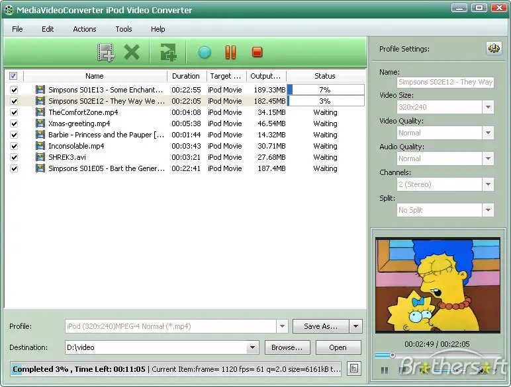
Task: Open Profile Settings advanced gear icon
Action: point(493,49)
